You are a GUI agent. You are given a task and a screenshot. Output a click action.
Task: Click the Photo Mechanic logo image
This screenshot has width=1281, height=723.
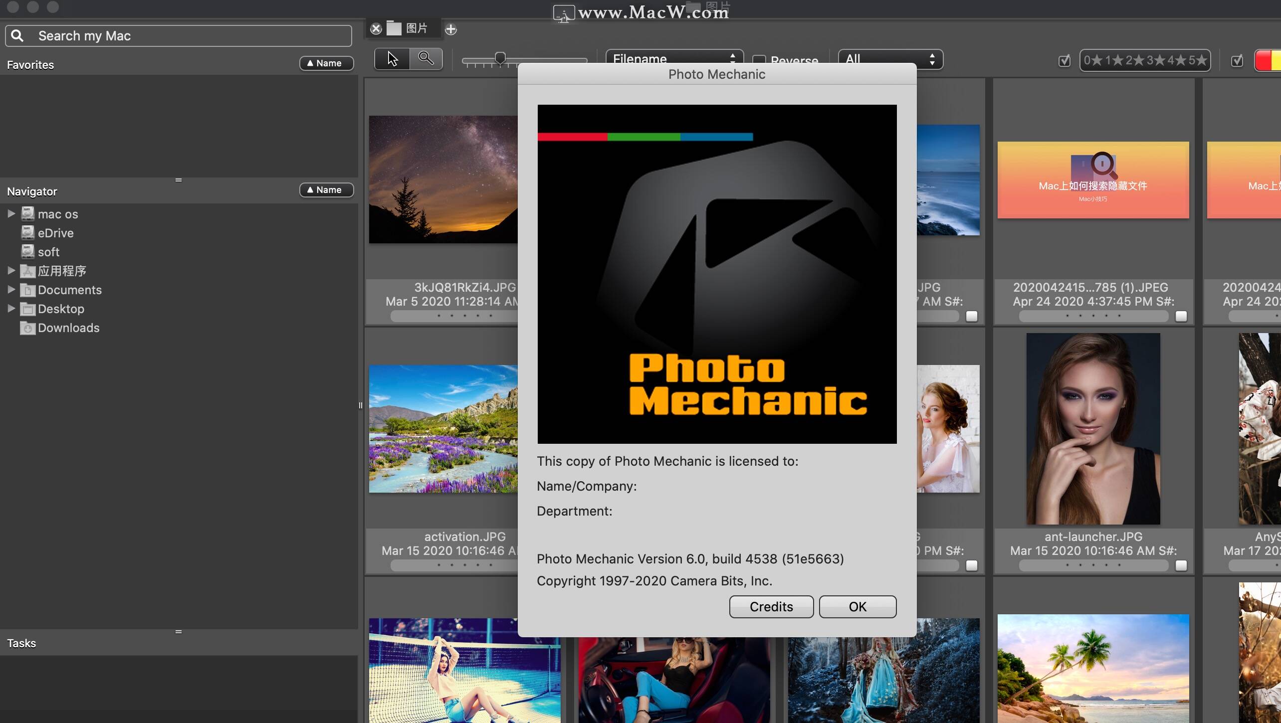tap(717, 274)
